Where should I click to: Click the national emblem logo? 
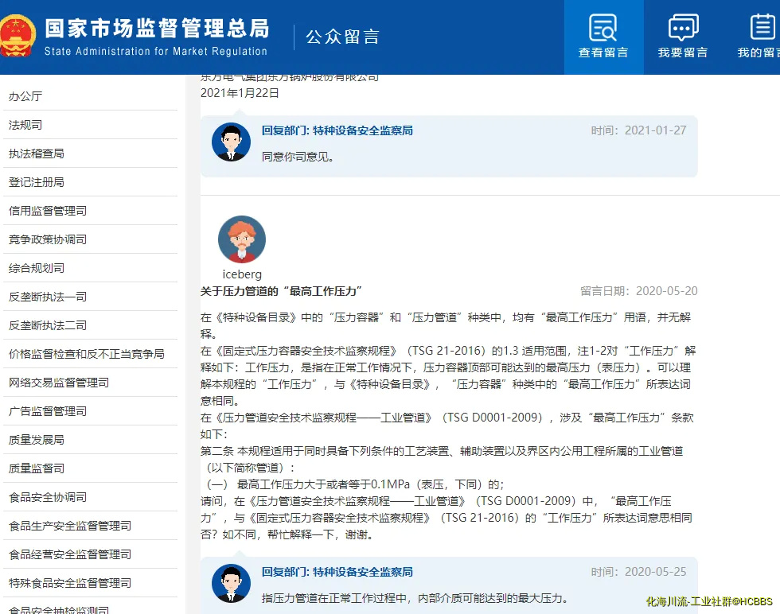(x=16, y=37)
